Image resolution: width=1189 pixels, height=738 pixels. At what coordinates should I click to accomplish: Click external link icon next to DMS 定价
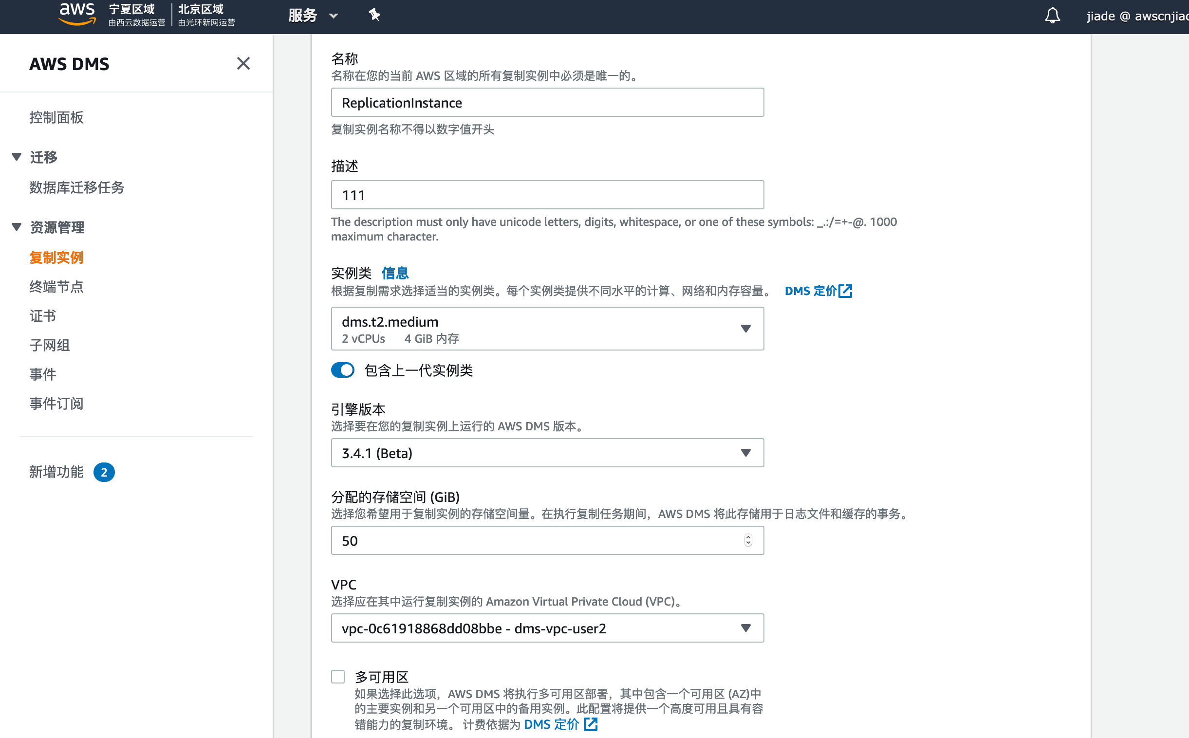[845, 291]
